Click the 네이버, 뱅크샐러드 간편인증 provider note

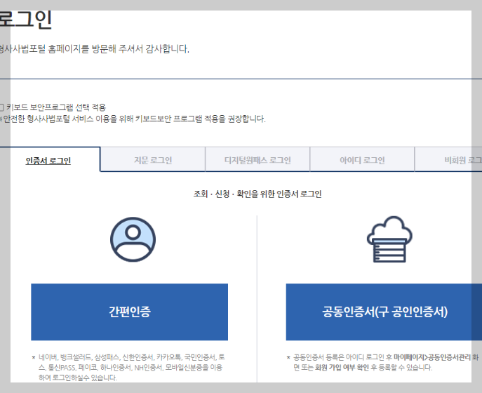(x=129, y=368)
